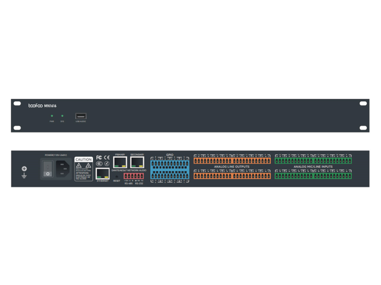The image size is (381, 285).
Task: Click the green PWR indicator light
Action: 52,116
